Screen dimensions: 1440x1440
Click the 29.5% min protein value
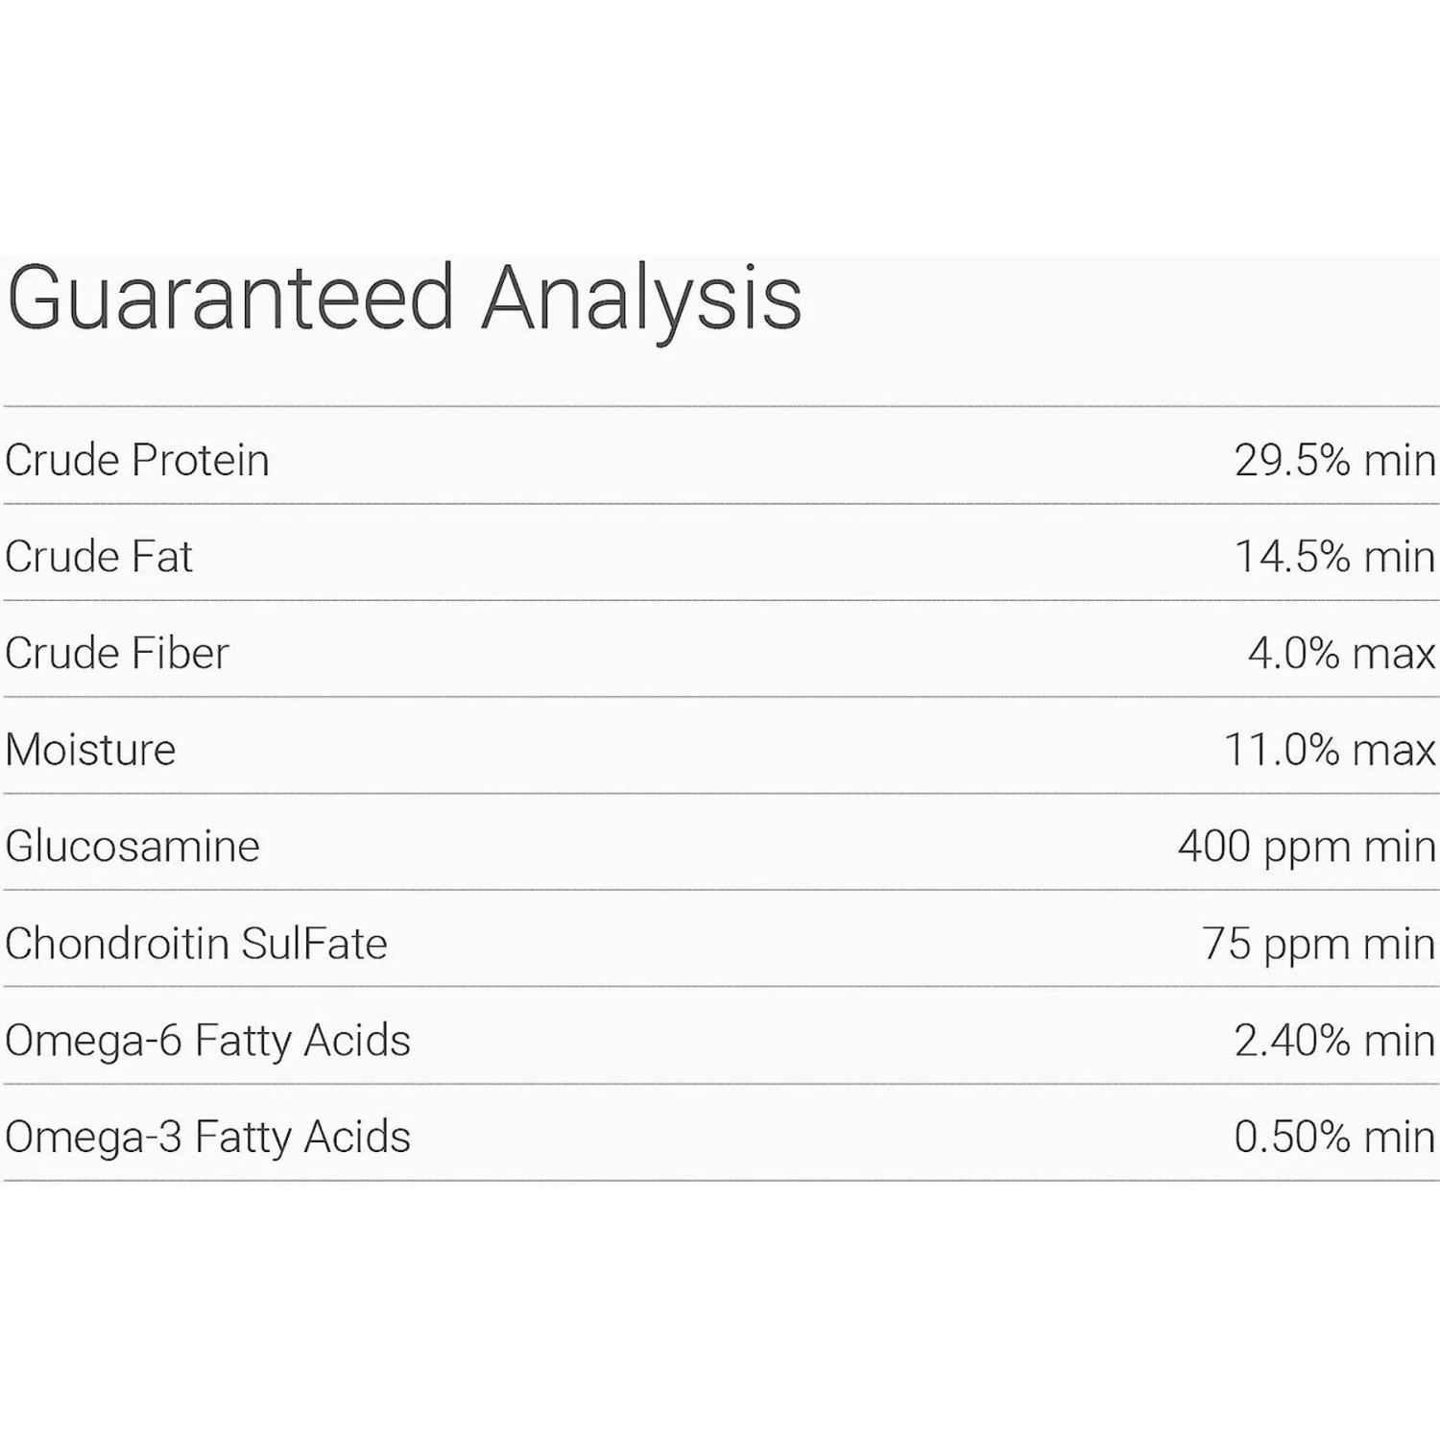[x=1333, y=460]
